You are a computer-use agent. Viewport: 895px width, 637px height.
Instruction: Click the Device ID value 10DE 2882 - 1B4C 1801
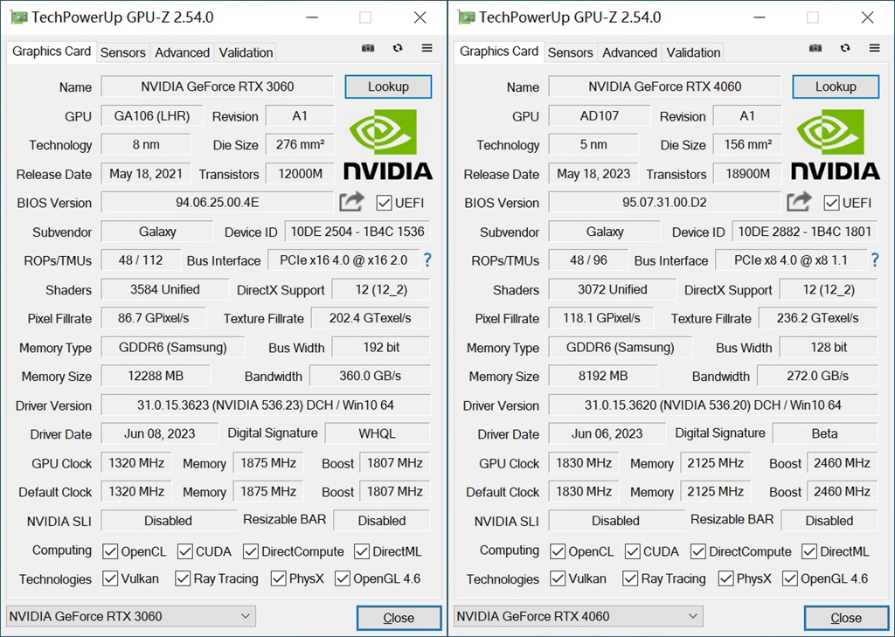(805, 232)
